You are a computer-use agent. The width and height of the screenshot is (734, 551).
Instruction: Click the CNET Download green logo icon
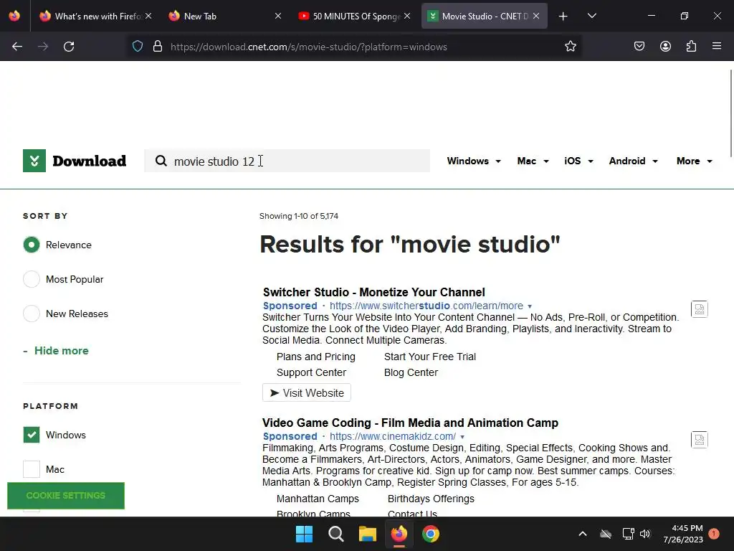tap(34, 161)
